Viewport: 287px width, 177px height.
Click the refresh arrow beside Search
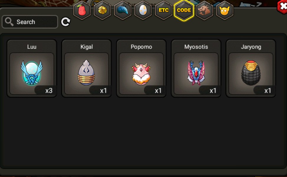65,22
